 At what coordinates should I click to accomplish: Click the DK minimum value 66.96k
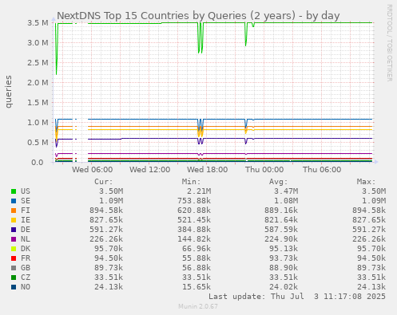[x=197, y=249]
